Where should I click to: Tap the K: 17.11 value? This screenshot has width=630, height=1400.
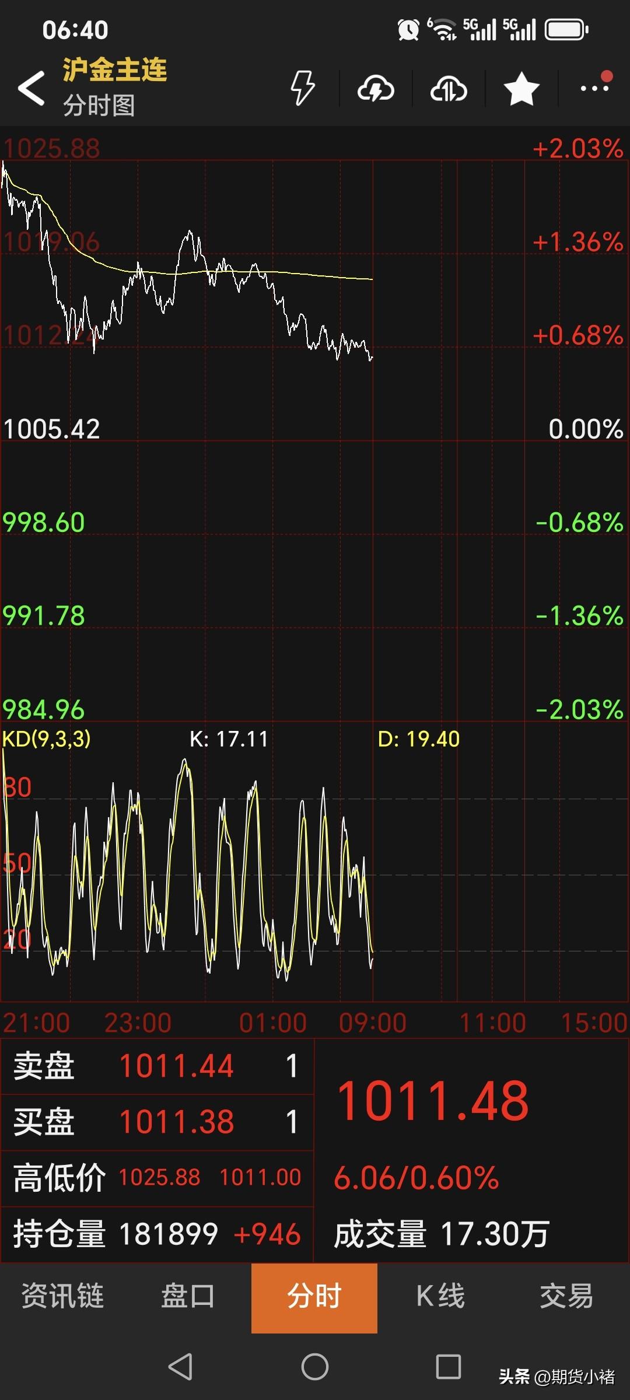[229, 739]
